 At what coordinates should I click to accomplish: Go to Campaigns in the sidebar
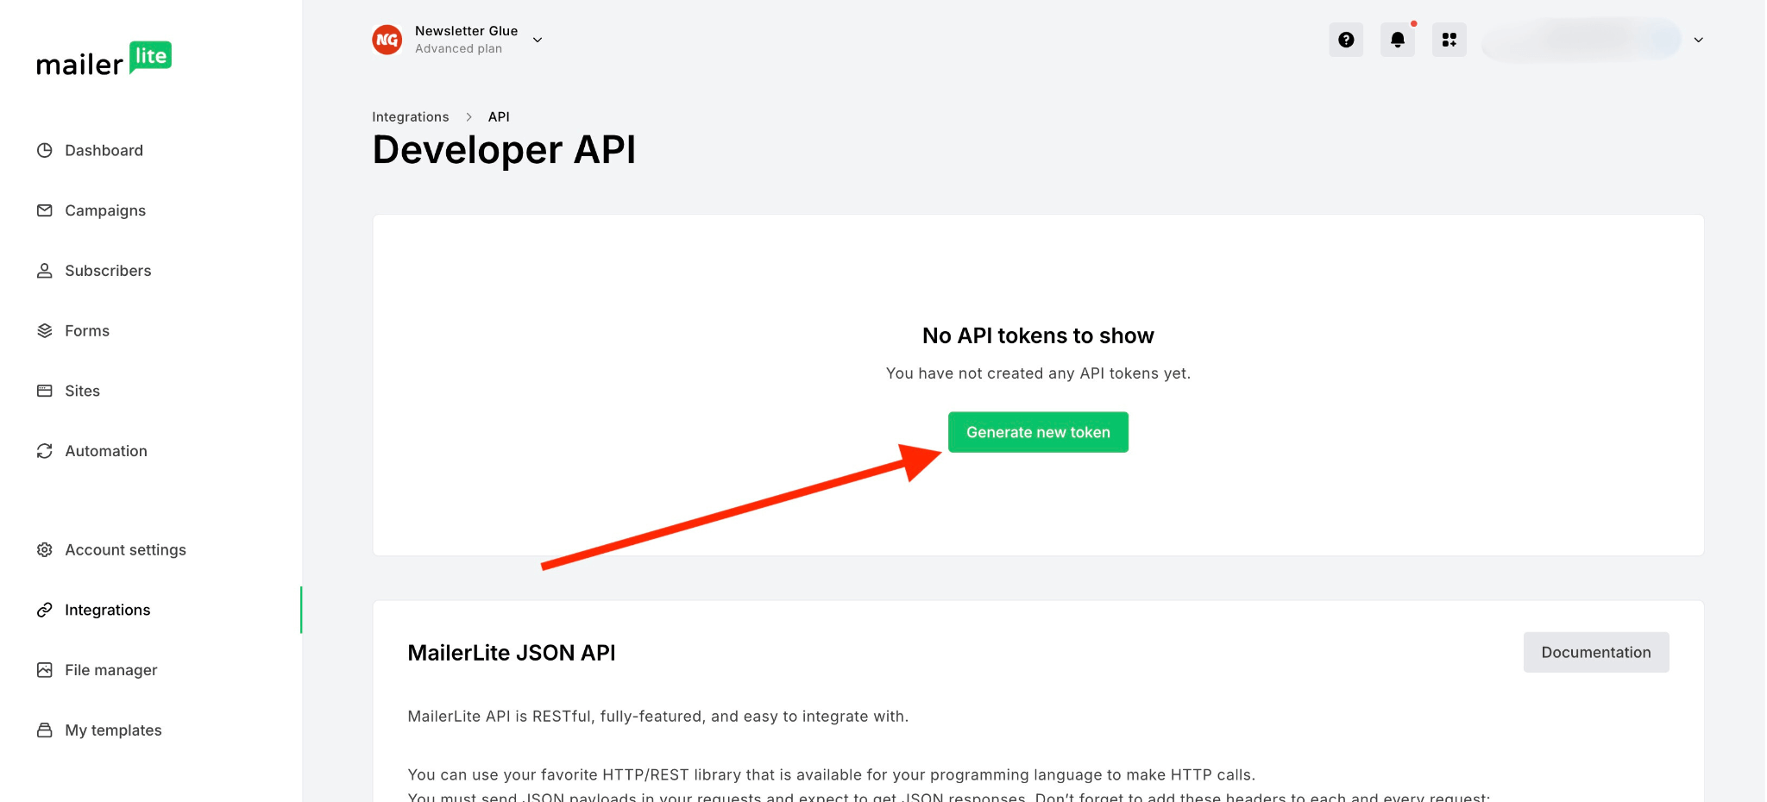pyautogui.click(x=105, y=210)
